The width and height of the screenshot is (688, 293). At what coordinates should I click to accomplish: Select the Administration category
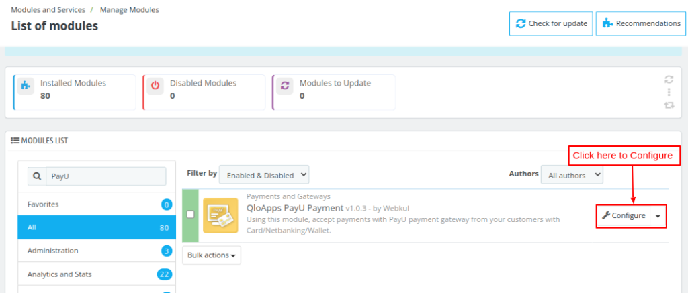pyautogui.click(x=97, y=251)
